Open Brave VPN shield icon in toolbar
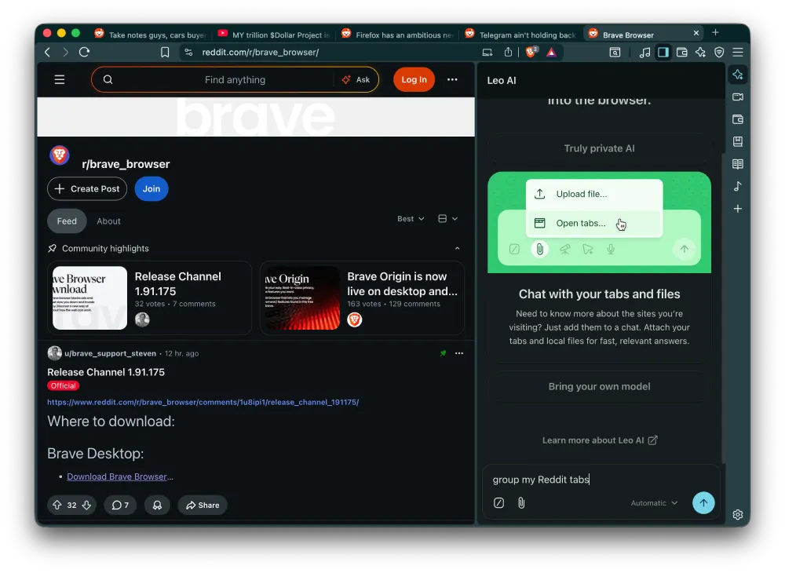Screen dimensions: 785x573 pyautogui.click(x=719, y=52)
